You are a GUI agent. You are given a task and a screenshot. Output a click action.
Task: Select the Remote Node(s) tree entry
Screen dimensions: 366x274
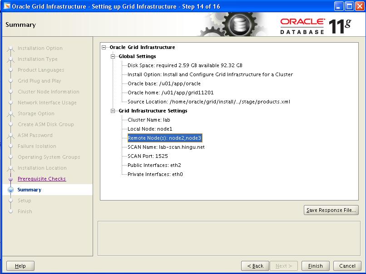click(164, 138)
